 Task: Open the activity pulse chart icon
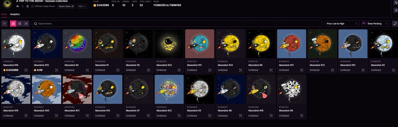point(396,2)
